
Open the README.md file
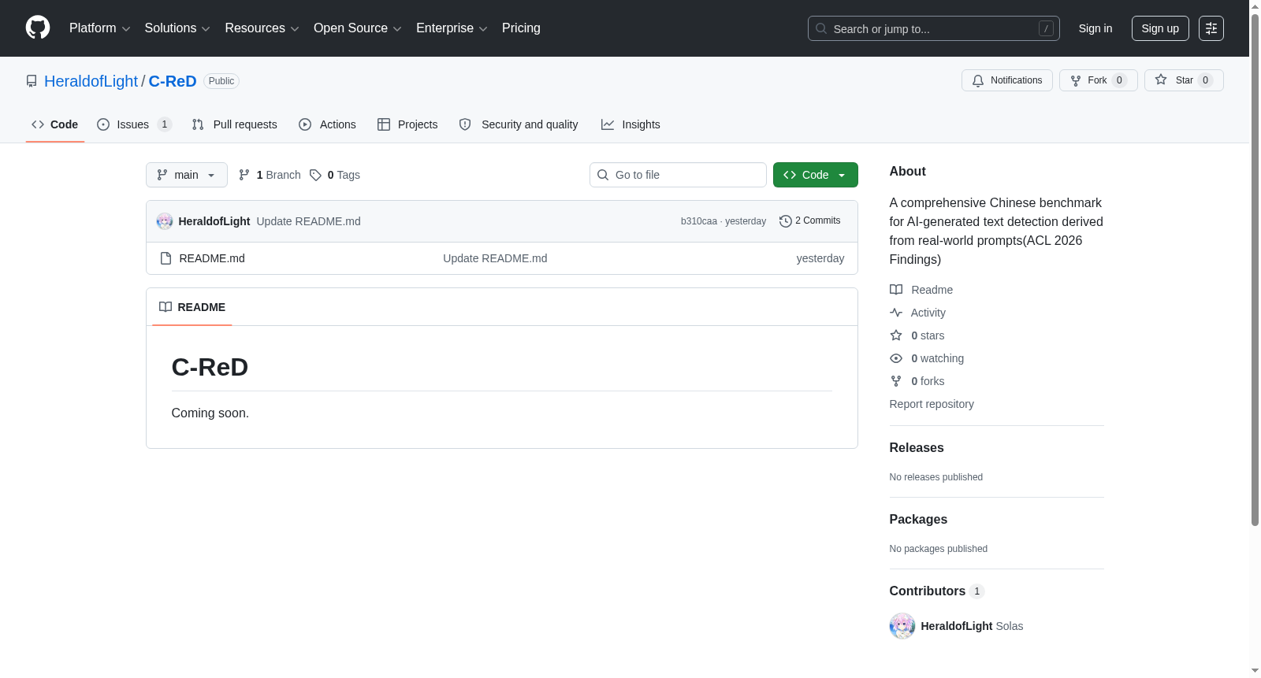pos(212,258)
